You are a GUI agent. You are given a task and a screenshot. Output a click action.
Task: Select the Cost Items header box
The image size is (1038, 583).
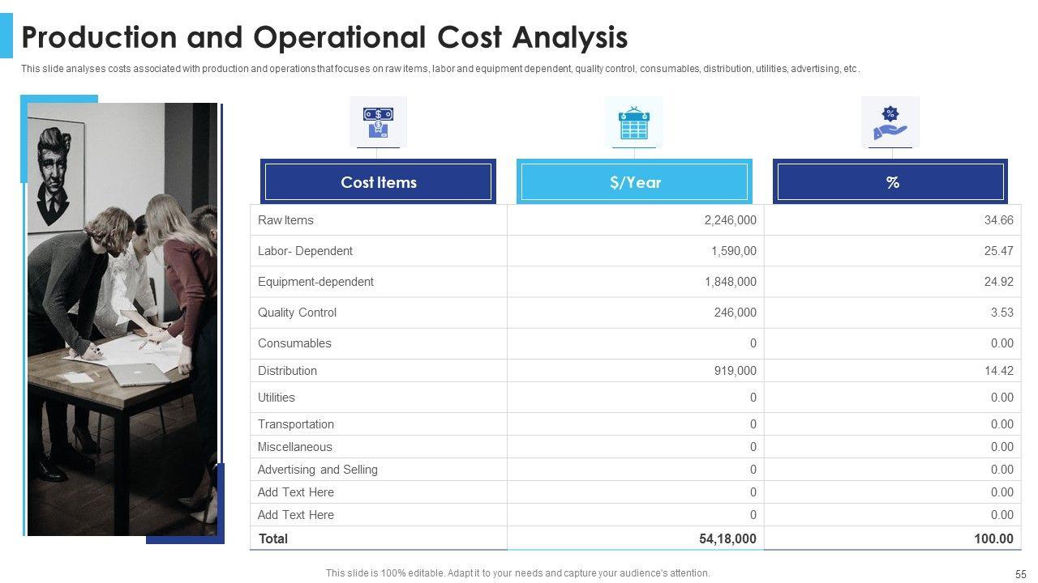pos(379,182)
